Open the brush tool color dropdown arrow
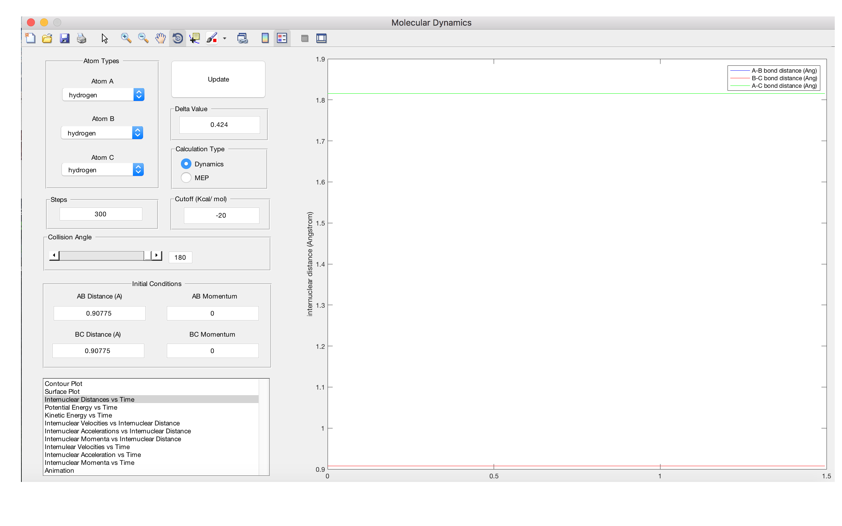 224,38
